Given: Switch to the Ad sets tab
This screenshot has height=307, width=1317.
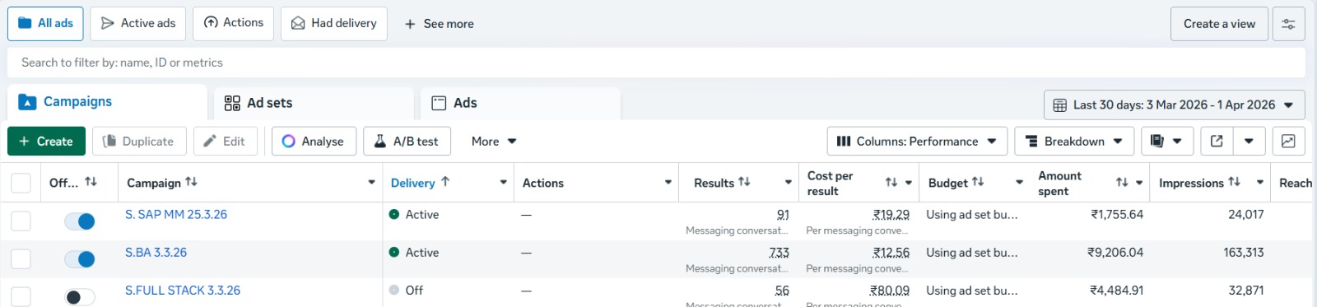Looking at the screenshot, I should point(314,103).
